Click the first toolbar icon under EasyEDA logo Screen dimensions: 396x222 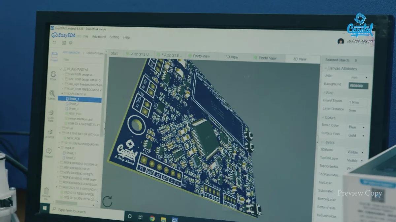tap(54, 42)
